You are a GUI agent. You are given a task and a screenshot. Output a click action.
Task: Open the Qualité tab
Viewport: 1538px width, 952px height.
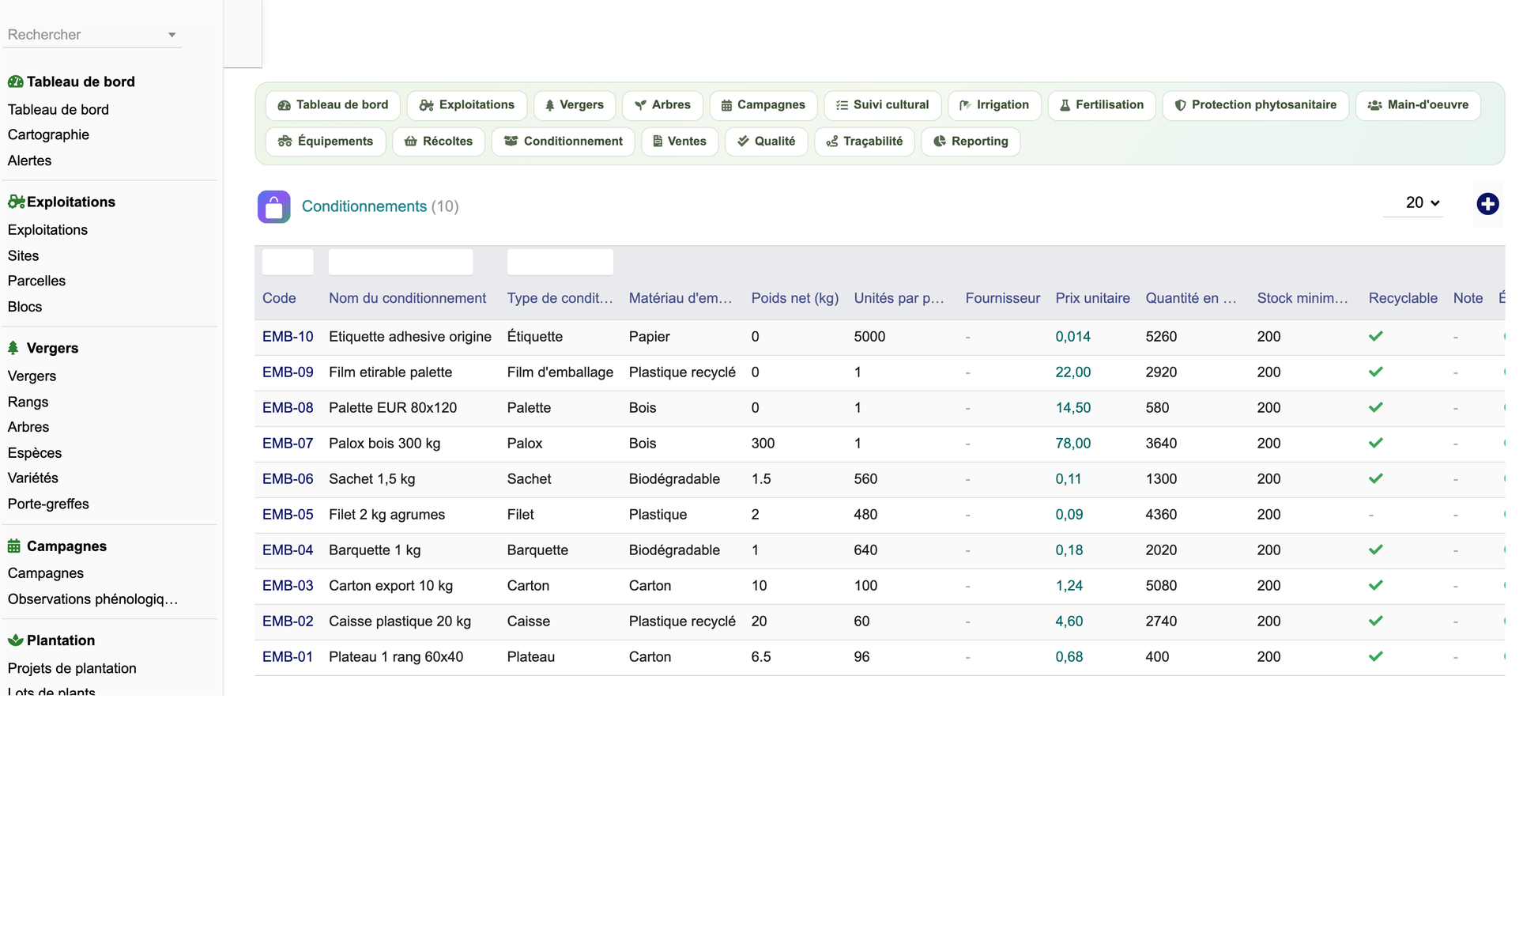tap(766, 142)
